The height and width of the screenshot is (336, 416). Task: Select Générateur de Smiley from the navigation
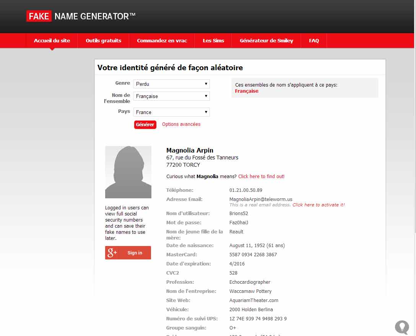click(x=266, y=40)
